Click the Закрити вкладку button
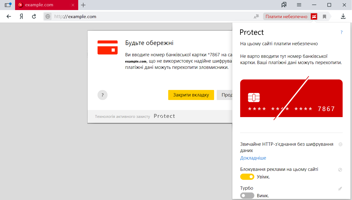 (191, 95)
